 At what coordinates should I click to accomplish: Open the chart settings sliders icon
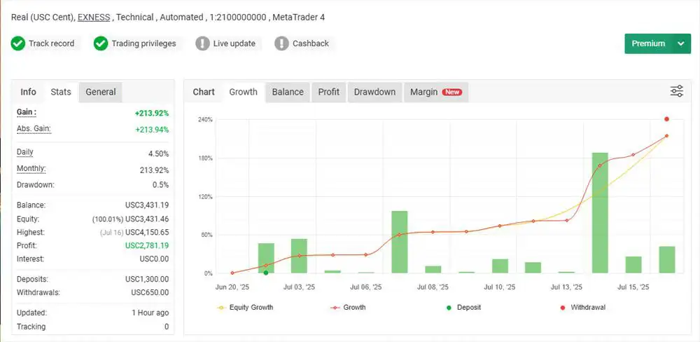676,91
